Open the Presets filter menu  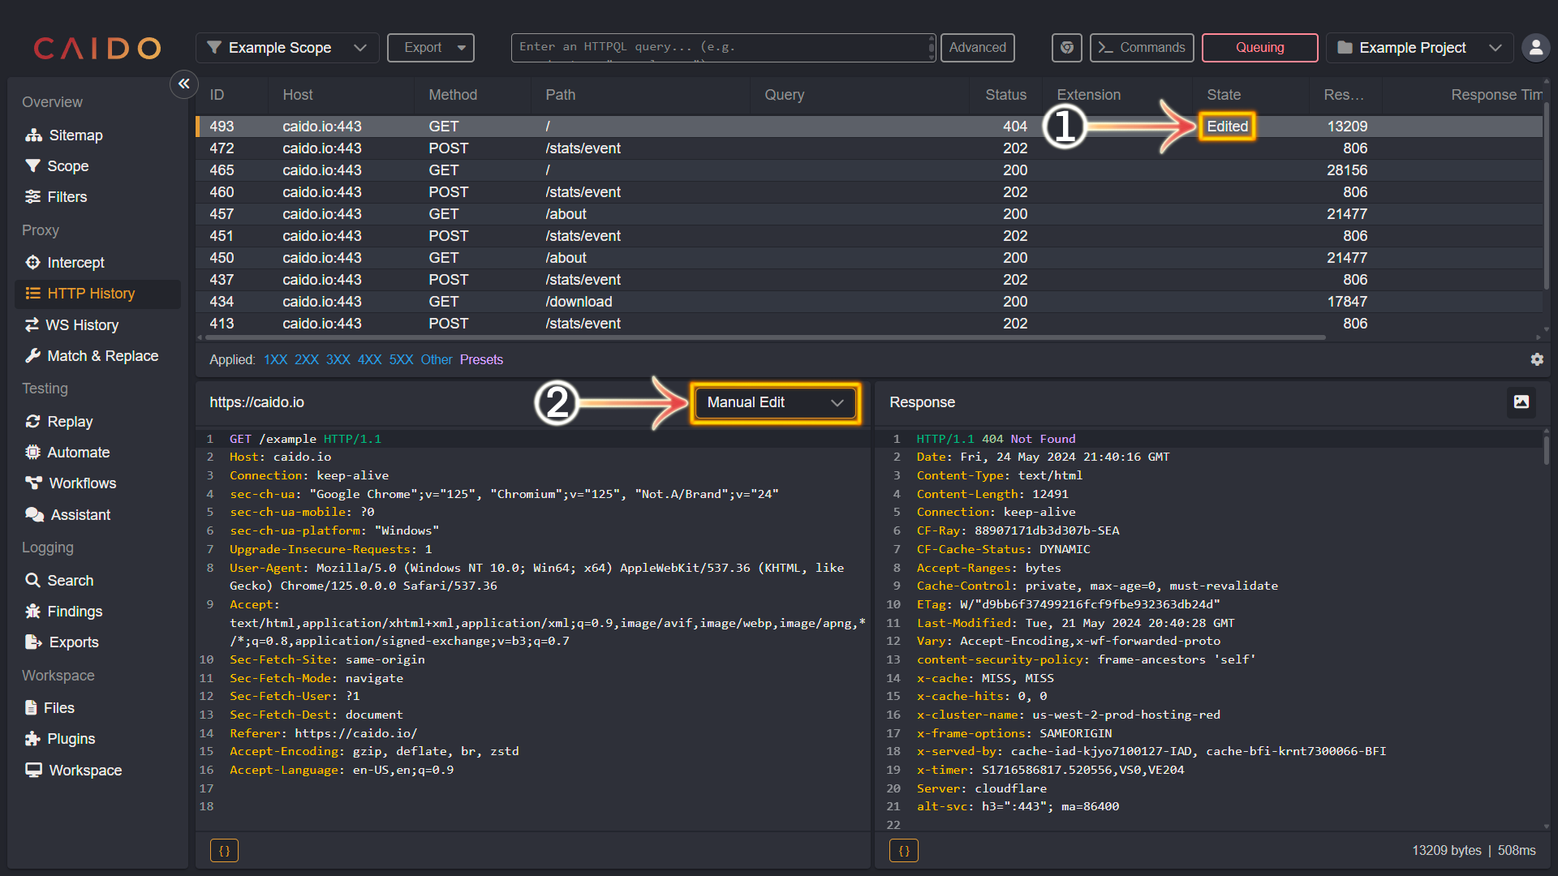[x=481, y=360]
